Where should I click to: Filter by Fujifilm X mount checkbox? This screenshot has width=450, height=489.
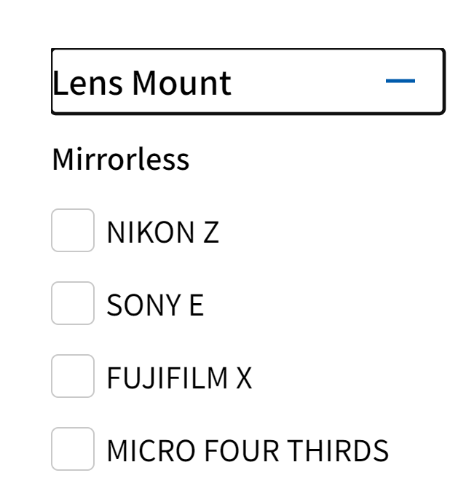pyautogui.click(x=73, y=377)
